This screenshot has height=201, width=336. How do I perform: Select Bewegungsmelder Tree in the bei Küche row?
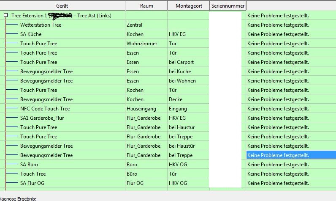[46, 72]
